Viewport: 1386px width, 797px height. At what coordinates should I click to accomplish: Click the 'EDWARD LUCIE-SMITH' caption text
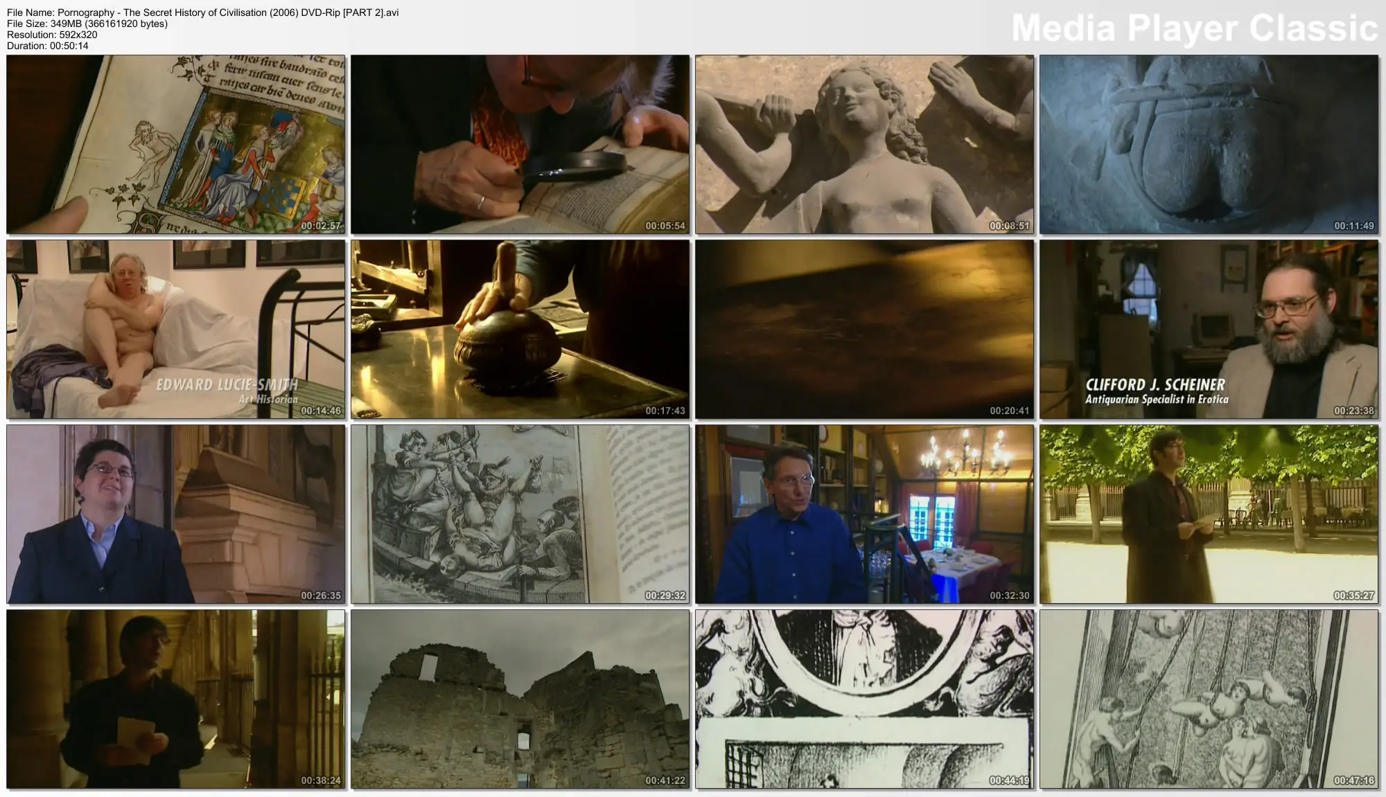click(227, 385)
